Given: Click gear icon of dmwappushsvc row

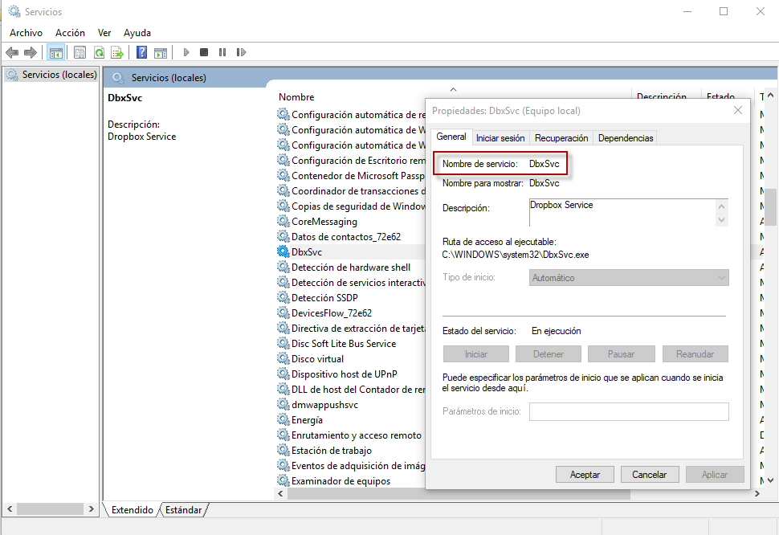Looking at the screenshot, I should pos(283,404).
